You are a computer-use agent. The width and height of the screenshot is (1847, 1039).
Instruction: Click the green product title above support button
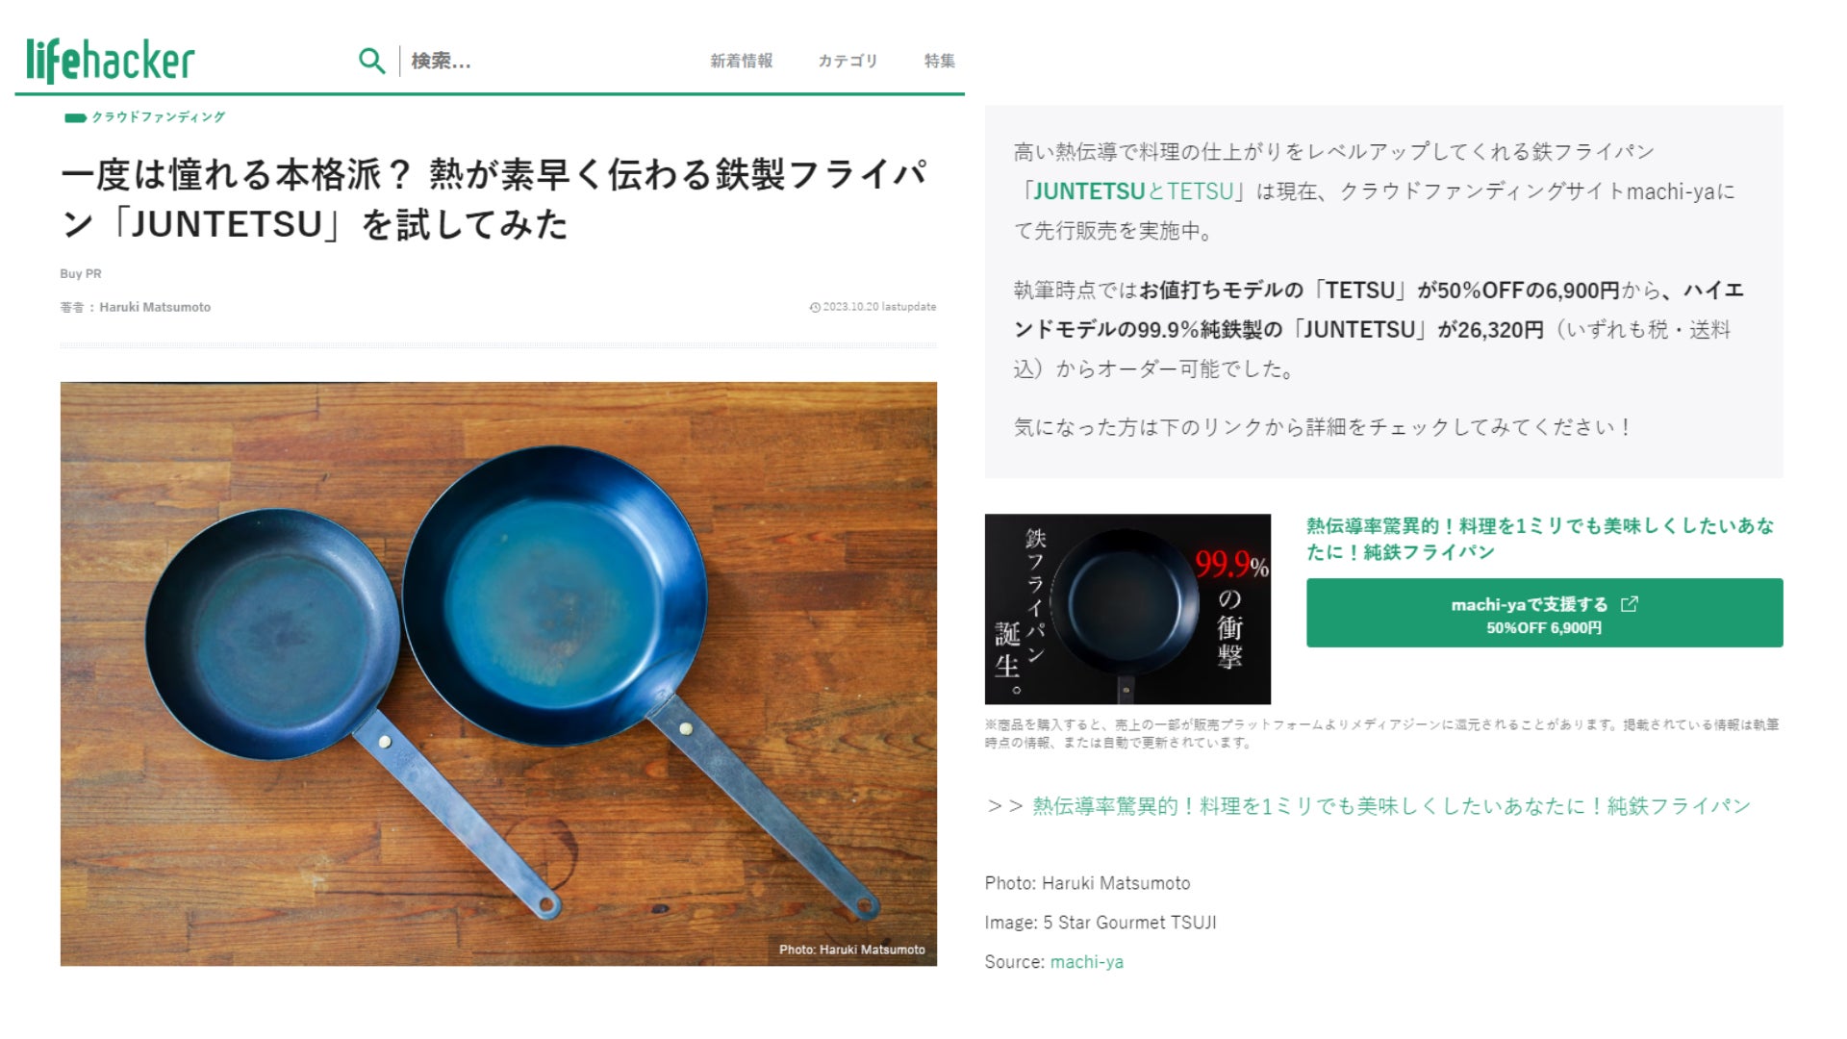(x=1539, y=539)
